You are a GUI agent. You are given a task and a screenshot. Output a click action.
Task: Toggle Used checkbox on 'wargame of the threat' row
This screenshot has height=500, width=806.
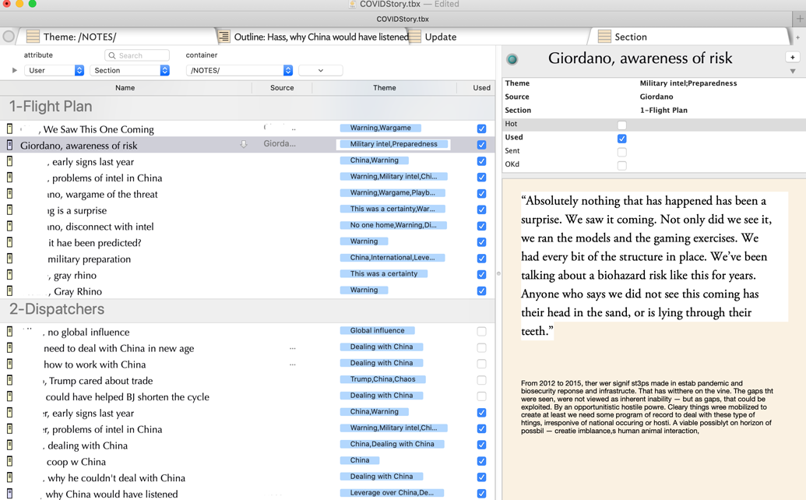(x=481, y=193)
